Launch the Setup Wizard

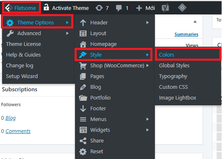[22, 76]
